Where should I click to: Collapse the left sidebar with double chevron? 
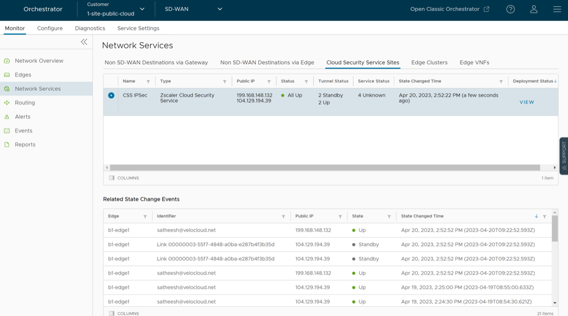point(84,42)
